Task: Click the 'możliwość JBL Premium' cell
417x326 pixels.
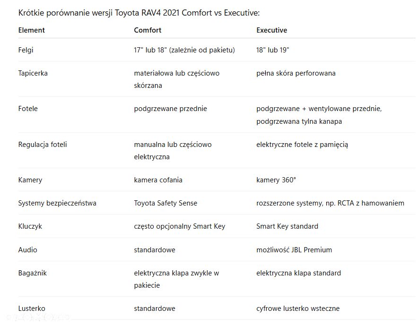Action: point(294,250)
